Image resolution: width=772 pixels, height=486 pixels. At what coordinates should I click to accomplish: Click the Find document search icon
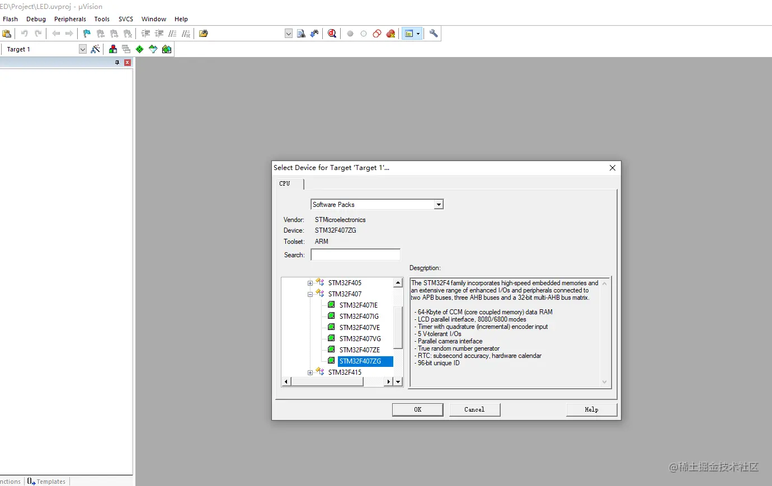point(301,34)
